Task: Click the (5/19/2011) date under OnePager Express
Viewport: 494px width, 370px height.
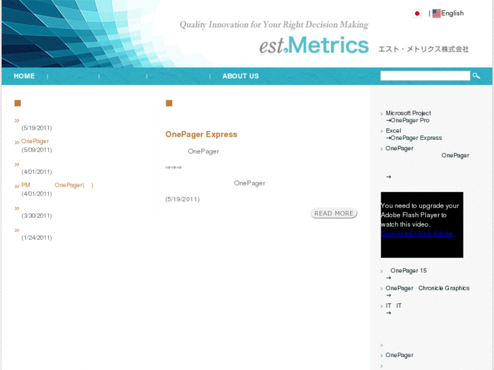Action: coord(182,200)
